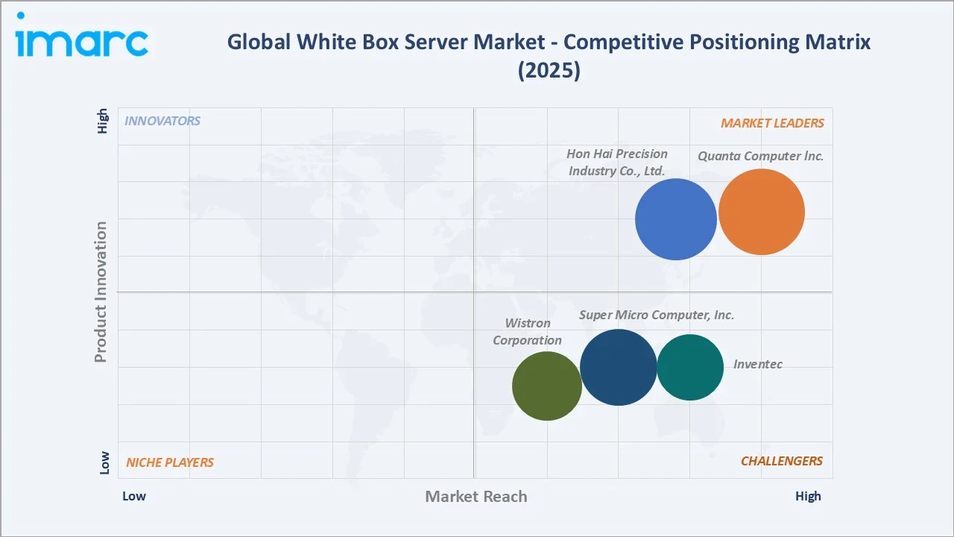Click the 'Super Micro Computer, Inc.' label
The height and width of the screenshot is (537, 954).
657,315
